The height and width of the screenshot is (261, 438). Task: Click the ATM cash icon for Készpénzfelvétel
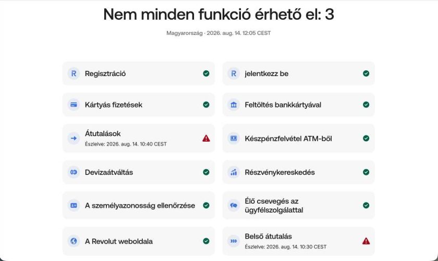pos(234,138)
